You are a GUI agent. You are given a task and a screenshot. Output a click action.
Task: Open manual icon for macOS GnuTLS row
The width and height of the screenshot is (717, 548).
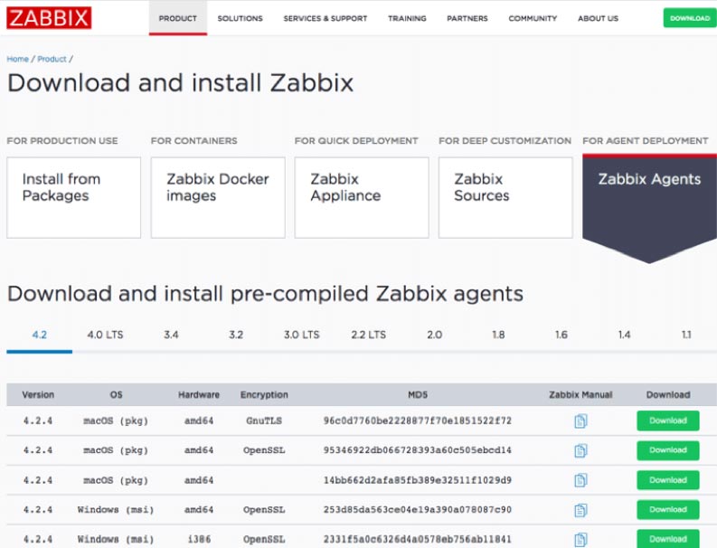pos(580,420)
